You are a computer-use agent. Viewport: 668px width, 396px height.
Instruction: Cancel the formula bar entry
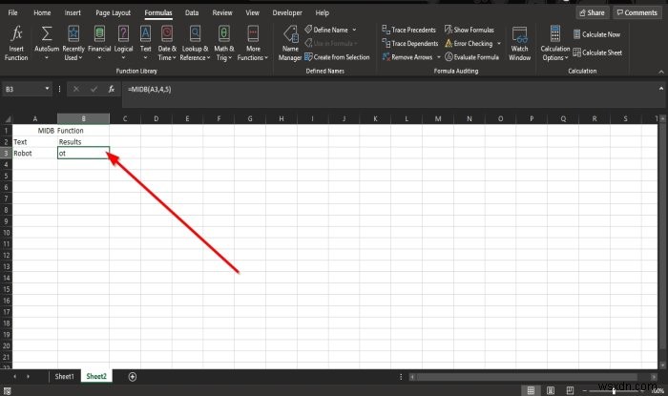click(x=76, y=89)
